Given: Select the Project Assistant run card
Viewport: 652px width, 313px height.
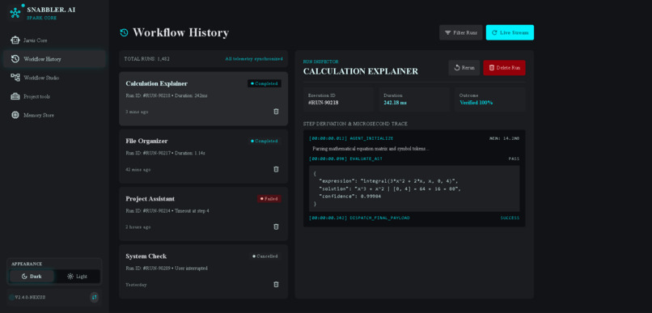Looking at the screenshot, I should 203,214.
